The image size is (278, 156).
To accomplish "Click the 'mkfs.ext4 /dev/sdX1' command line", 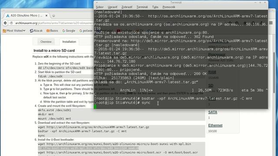I will pos(54,110).
